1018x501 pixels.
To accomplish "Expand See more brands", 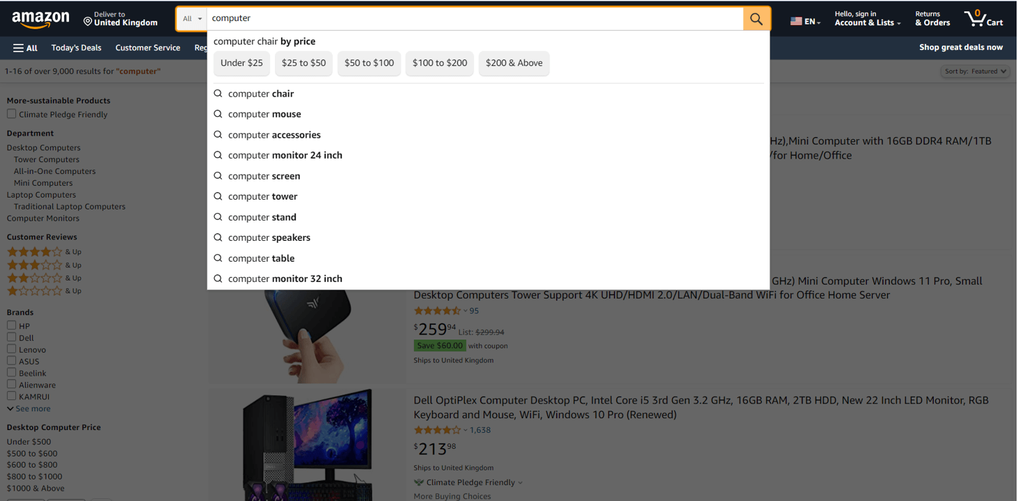I will [32, 408].
